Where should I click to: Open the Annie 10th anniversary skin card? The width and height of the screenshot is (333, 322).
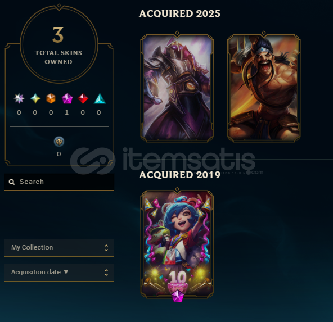(x=177, y=244)
